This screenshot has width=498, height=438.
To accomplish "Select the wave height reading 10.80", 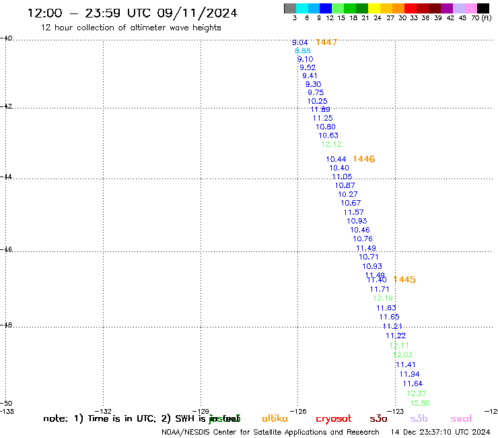I will (x=326, y=127).
